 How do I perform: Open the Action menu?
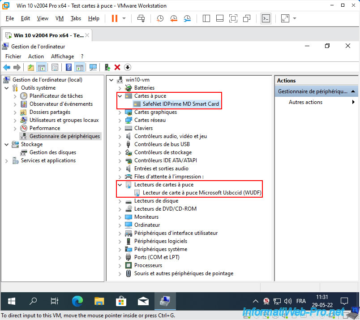(36, 56)
